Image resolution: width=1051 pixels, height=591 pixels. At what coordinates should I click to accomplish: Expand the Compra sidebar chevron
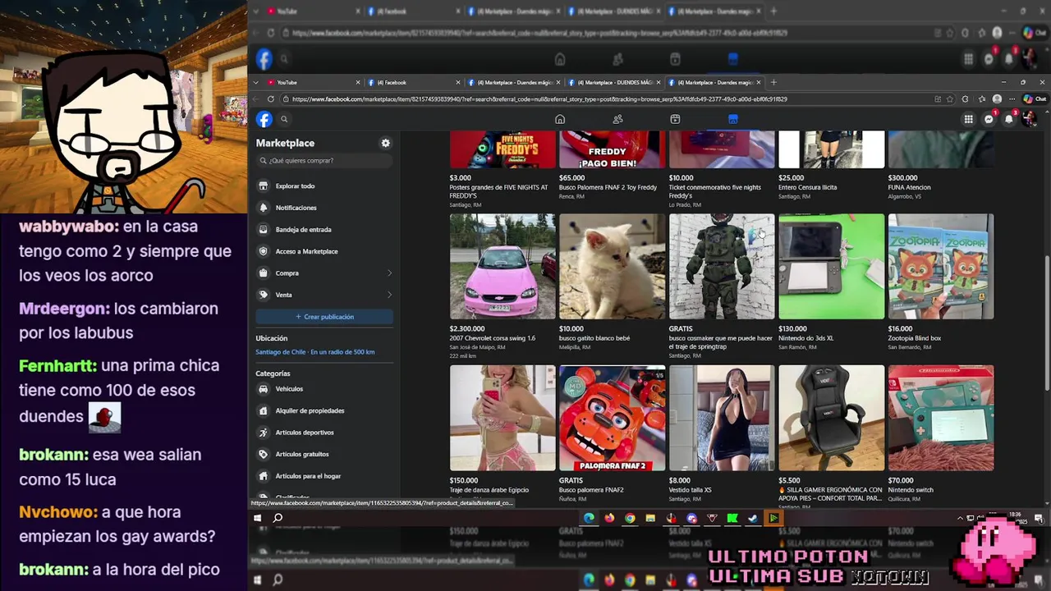389,273
